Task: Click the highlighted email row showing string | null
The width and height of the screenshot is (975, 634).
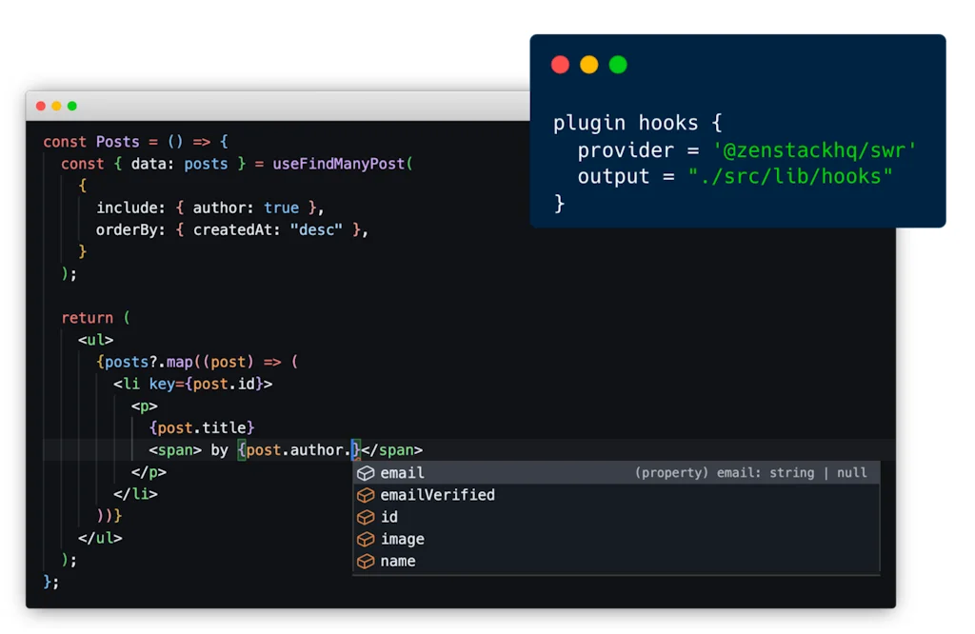Action: pos(619,472)
